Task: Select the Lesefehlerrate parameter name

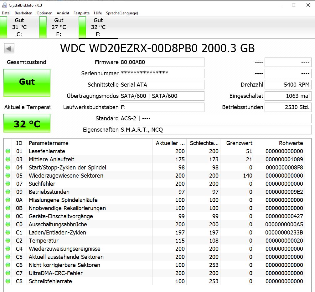Action: [x=47, y=151]
